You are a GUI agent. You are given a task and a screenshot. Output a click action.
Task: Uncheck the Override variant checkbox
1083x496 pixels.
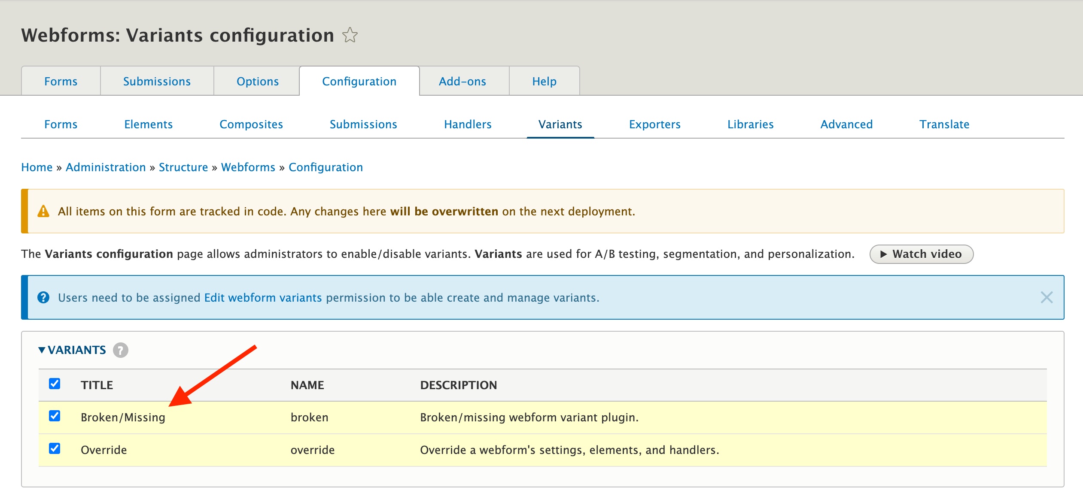pyautogui.click(x=55, y=450)
